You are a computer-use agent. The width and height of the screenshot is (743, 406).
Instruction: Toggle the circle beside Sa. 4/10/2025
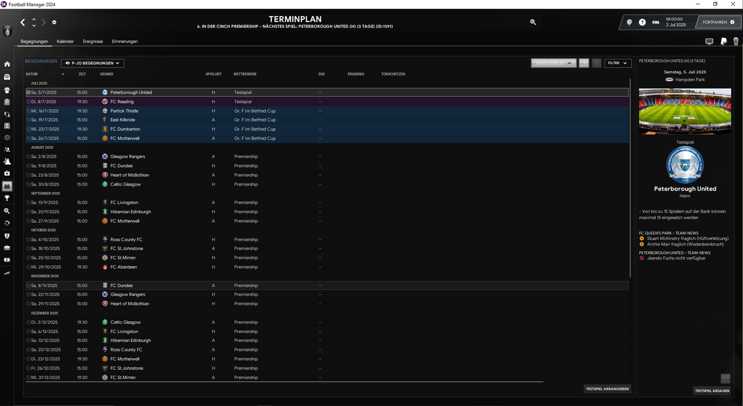coord(28,240)
